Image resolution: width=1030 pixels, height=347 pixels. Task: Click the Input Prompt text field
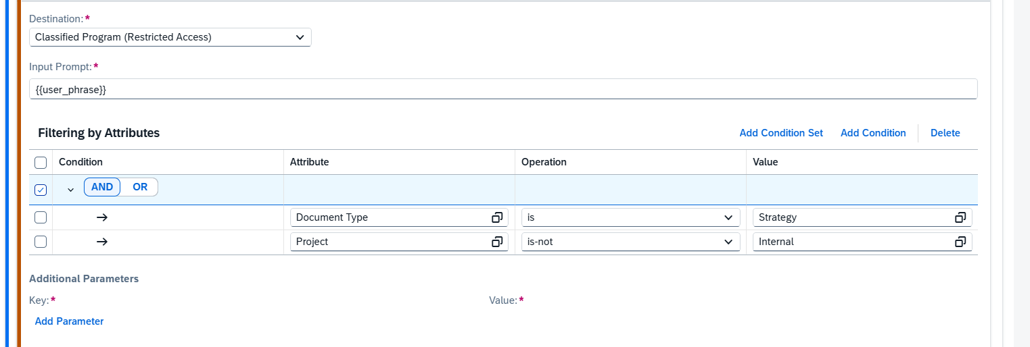(503, 89)
